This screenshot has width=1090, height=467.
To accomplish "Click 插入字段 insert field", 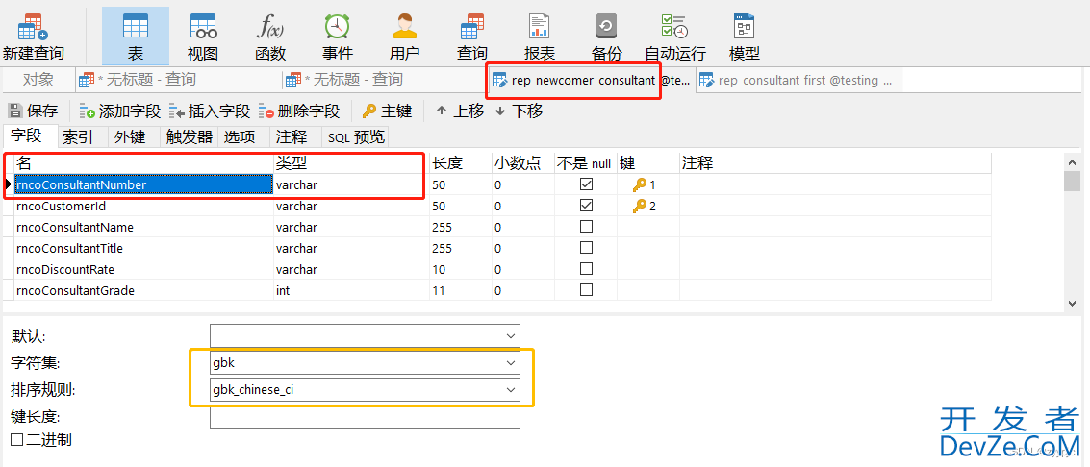I will point(209,111).
